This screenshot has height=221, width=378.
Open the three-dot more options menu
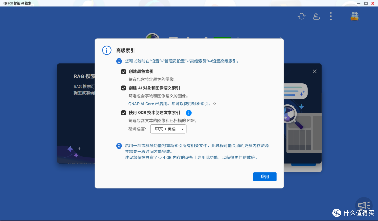pyautogui.click(x=331, y=16)
